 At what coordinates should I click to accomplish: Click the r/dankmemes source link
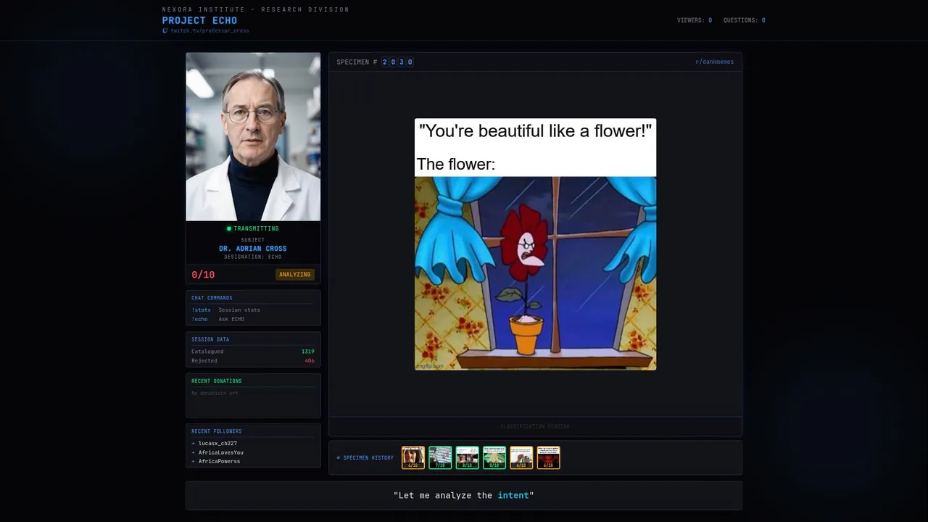pyautogui.click(x=714, y=62)
